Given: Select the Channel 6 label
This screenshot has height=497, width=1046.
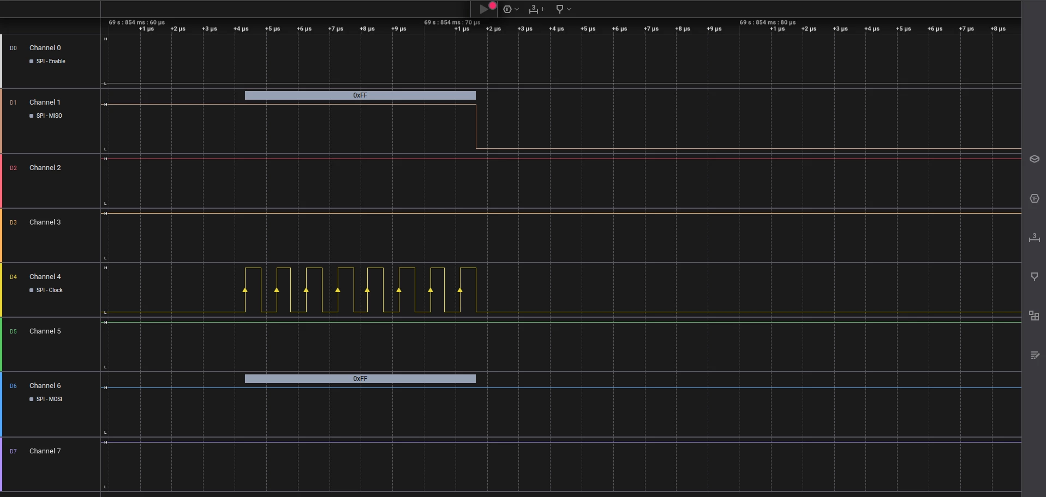Looking at the screenshot, I should (x=45, y=386).
